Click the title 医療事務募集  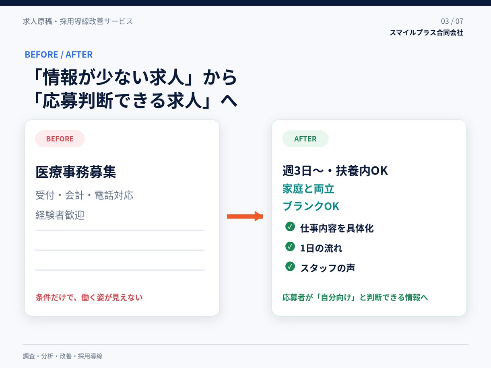[x=76, y=172]
